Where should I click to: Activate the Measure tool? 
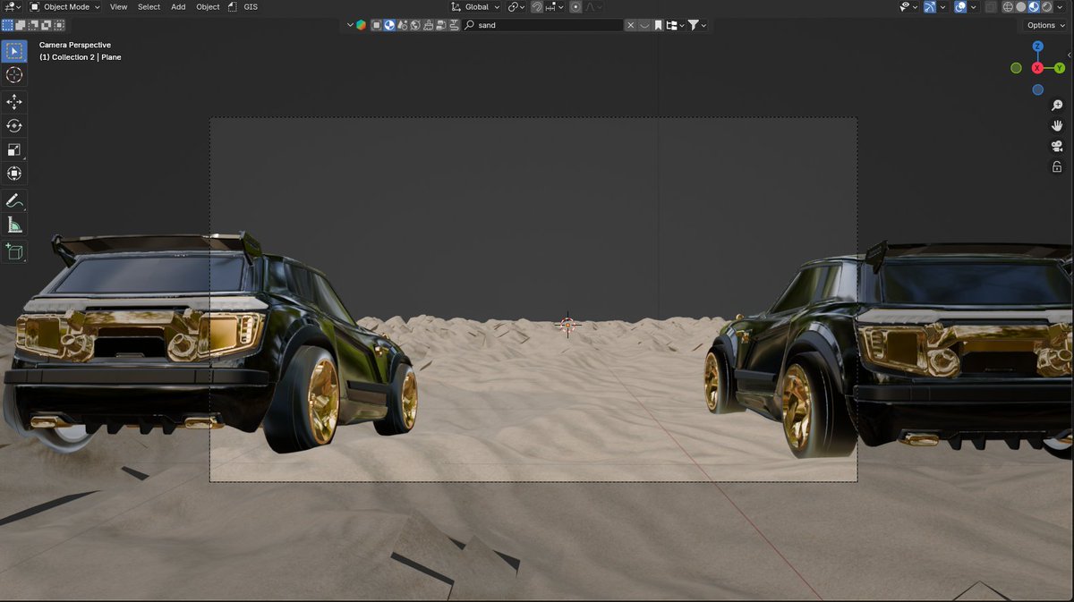click(14, 223)
